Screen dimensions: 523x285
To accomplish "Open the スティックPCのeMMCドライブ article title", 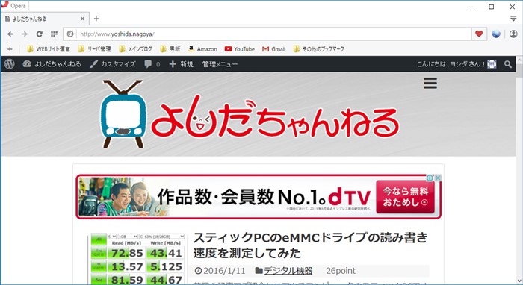I will 310,245.
